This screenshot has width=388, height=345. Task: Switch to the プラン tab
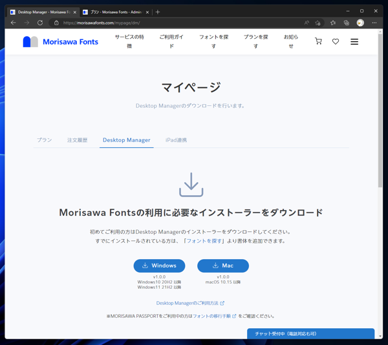(44, 140)
